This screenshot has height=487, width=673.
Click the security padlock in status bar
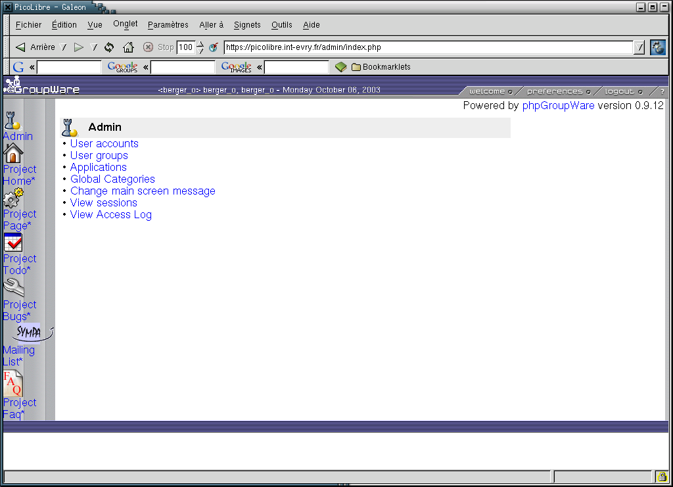point(661,476)
